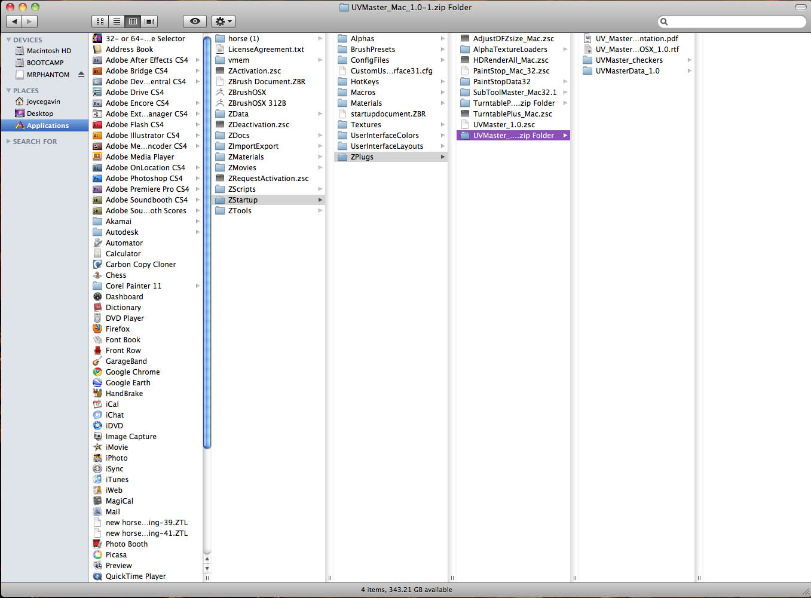Viewport: 811px width, 598px height.
Task: Select column view mode
Action: [133, 22]
